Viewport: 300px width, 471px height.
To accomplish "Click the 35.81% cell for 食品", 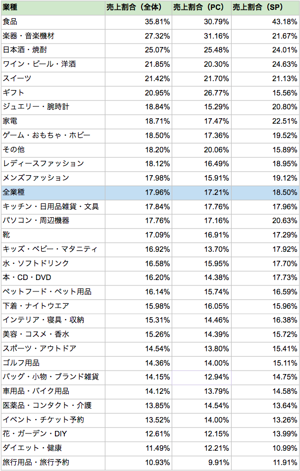I will [x=138, y=22].
